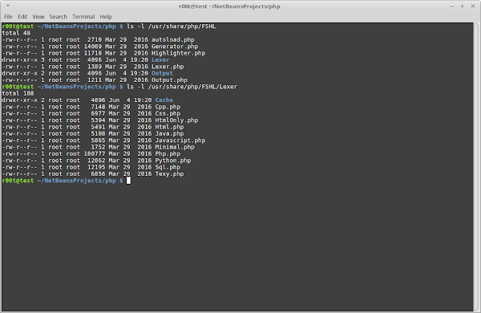Open the View menu
This screenshot has height=313, width=481.
coord(38,17)
